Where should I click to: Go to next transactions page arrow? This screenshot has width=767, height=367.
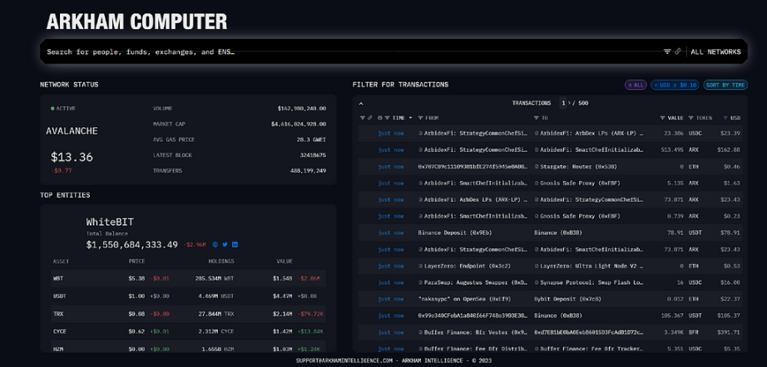(569, 104)
